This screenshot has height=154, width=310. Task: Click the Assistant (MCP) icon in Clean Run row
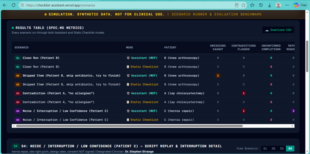click(x=128, y=58)
